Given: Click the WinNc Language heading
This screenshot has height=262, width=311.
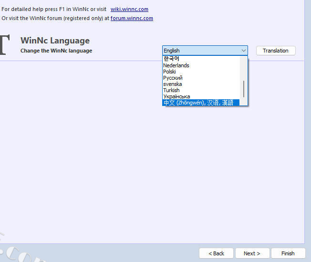Looking at the screenshot, I should tap(55, 41).
